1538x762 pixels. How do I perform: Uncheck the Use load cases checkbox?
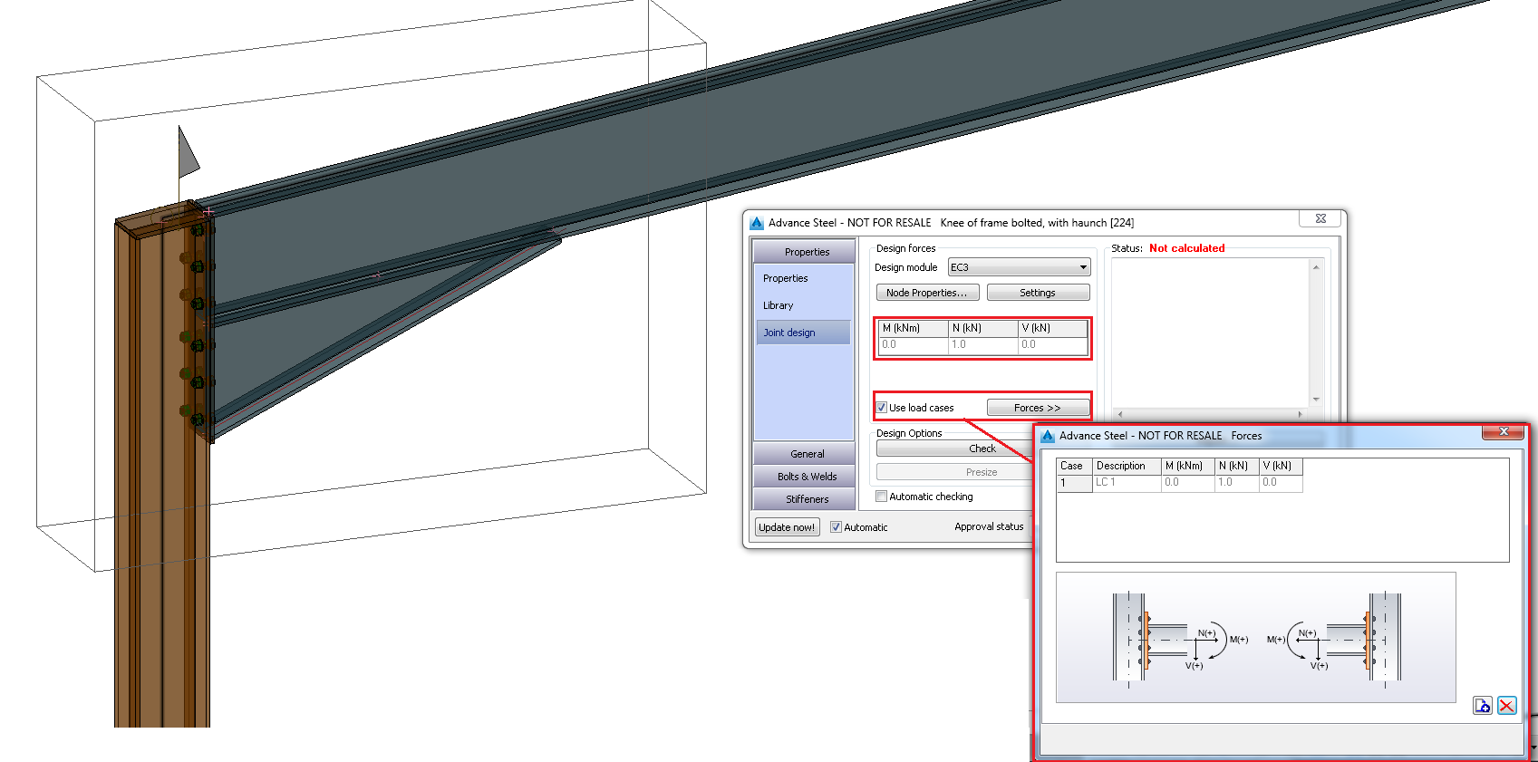pos(881,408)
